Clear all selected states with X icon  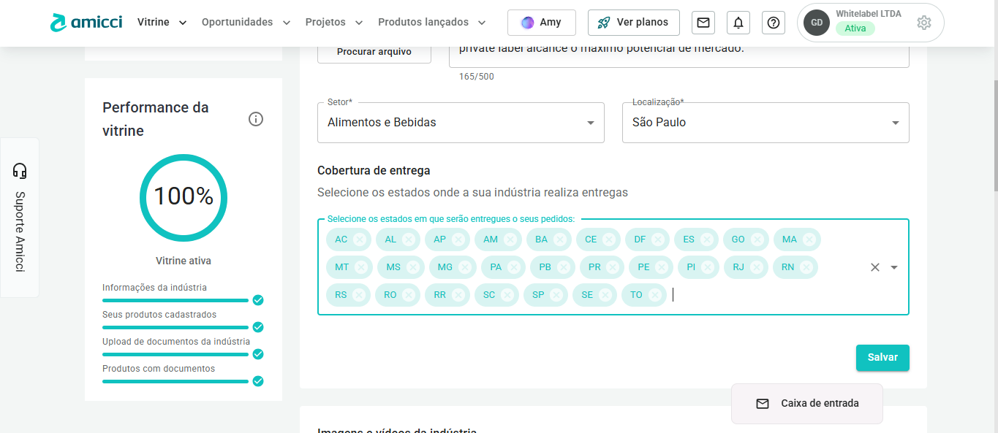(x=874, y=267)
